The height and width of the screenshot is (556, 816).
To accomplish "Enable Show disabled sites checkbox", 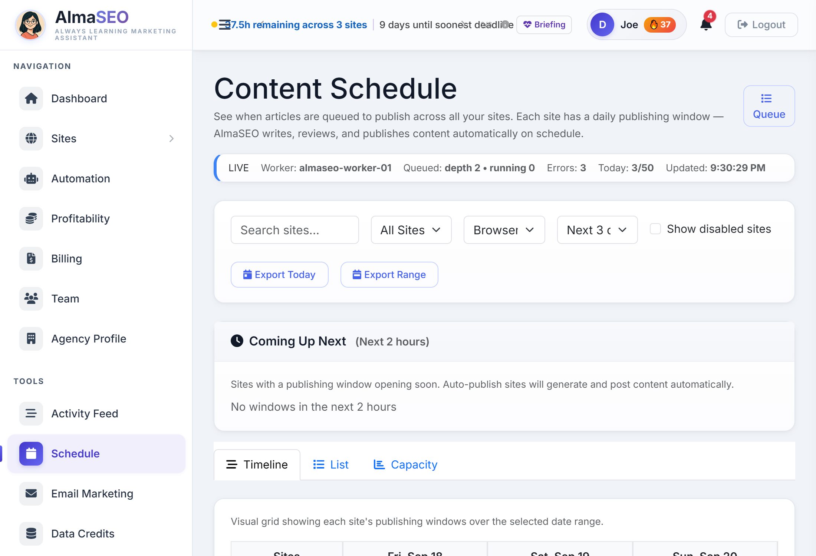I will click(x=655, y=229).
